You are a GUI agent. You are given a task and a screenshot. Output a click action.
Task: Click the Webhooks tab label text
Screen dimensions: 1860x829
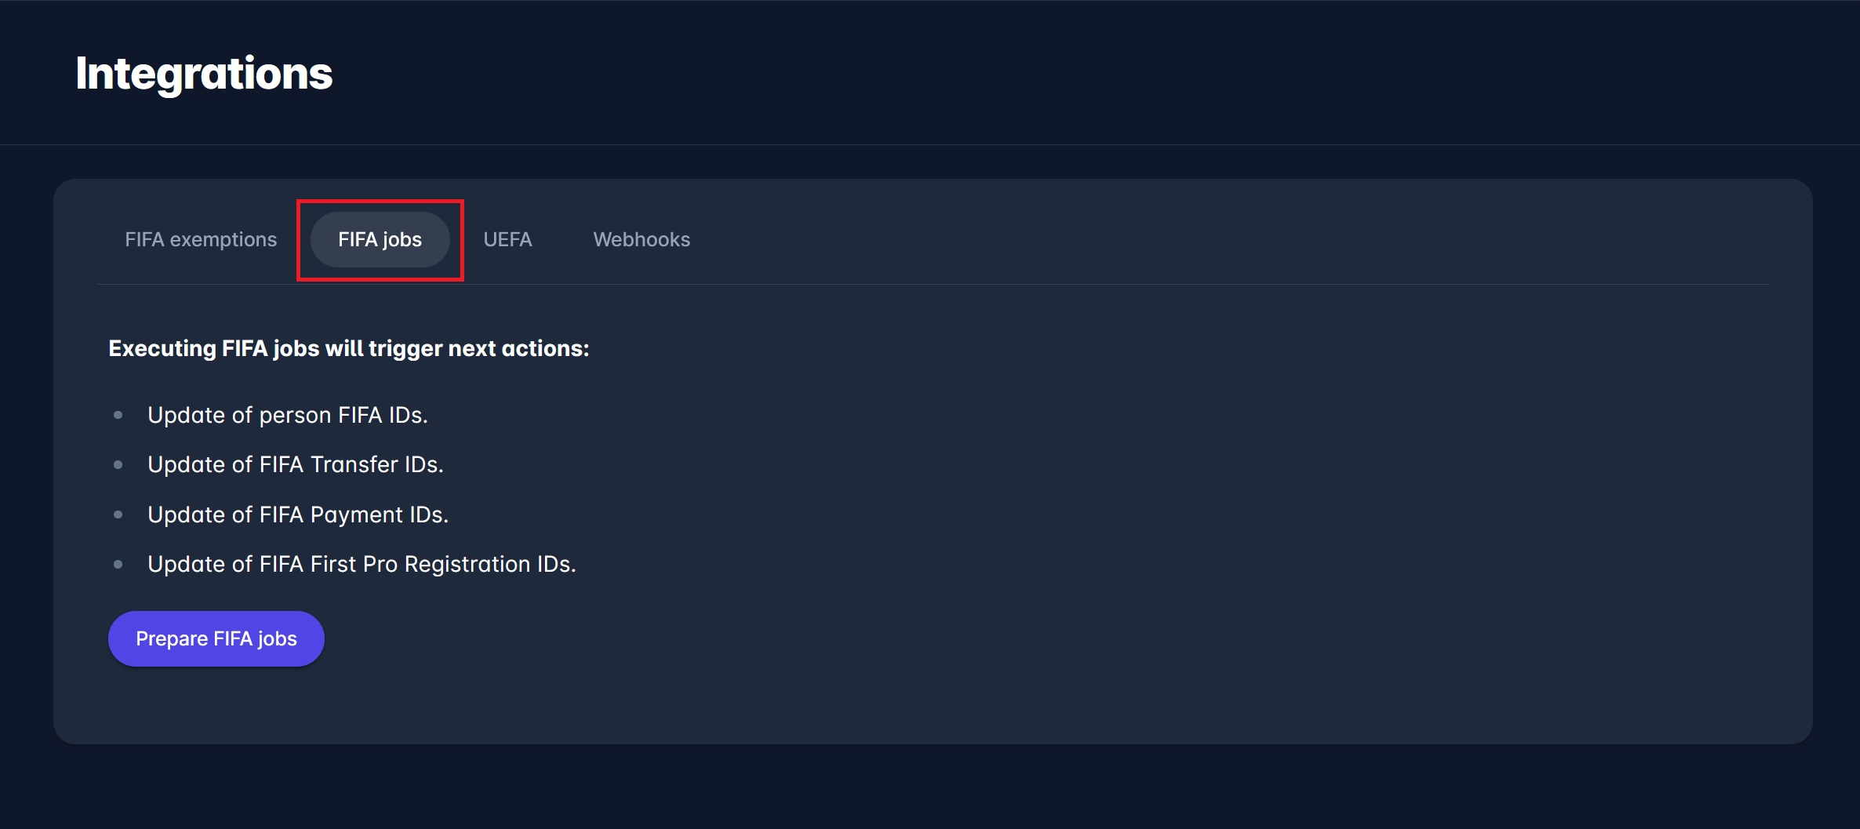point(641,239)
